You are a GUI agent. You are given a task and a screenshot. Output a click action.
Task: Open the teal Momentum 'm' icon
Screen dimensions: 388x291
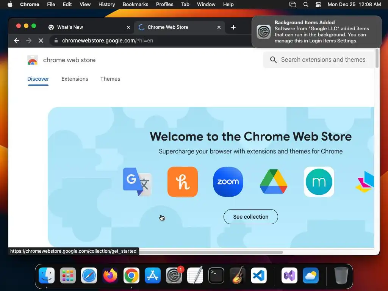pyautogui.click(x=319, y=182)
